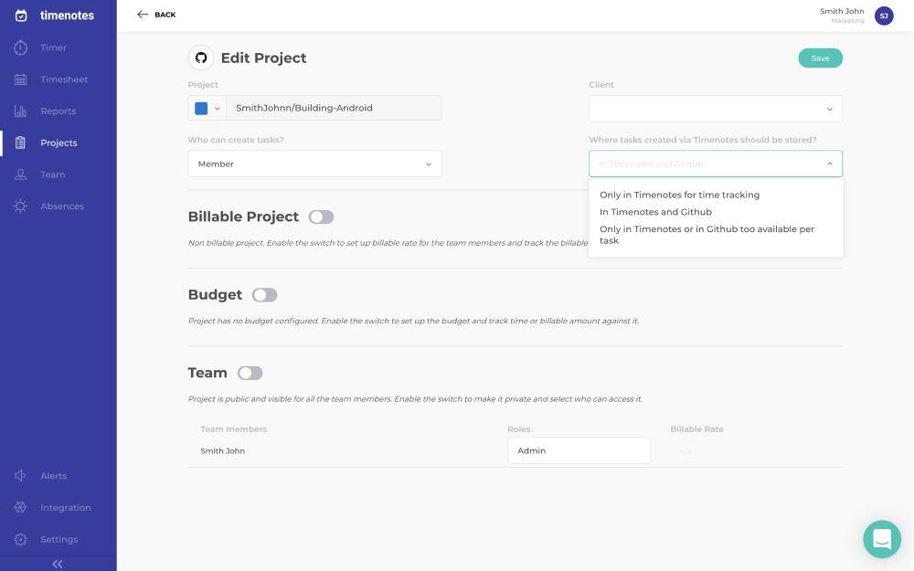Screen dimensions: 914x571
Task: Click the timenotes logo icon
Action: click(x=21, y=16)
